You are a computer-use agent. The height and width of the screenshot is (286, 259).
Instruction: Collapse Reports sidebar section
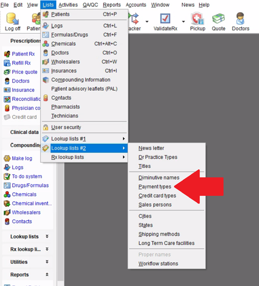point(47,274)
